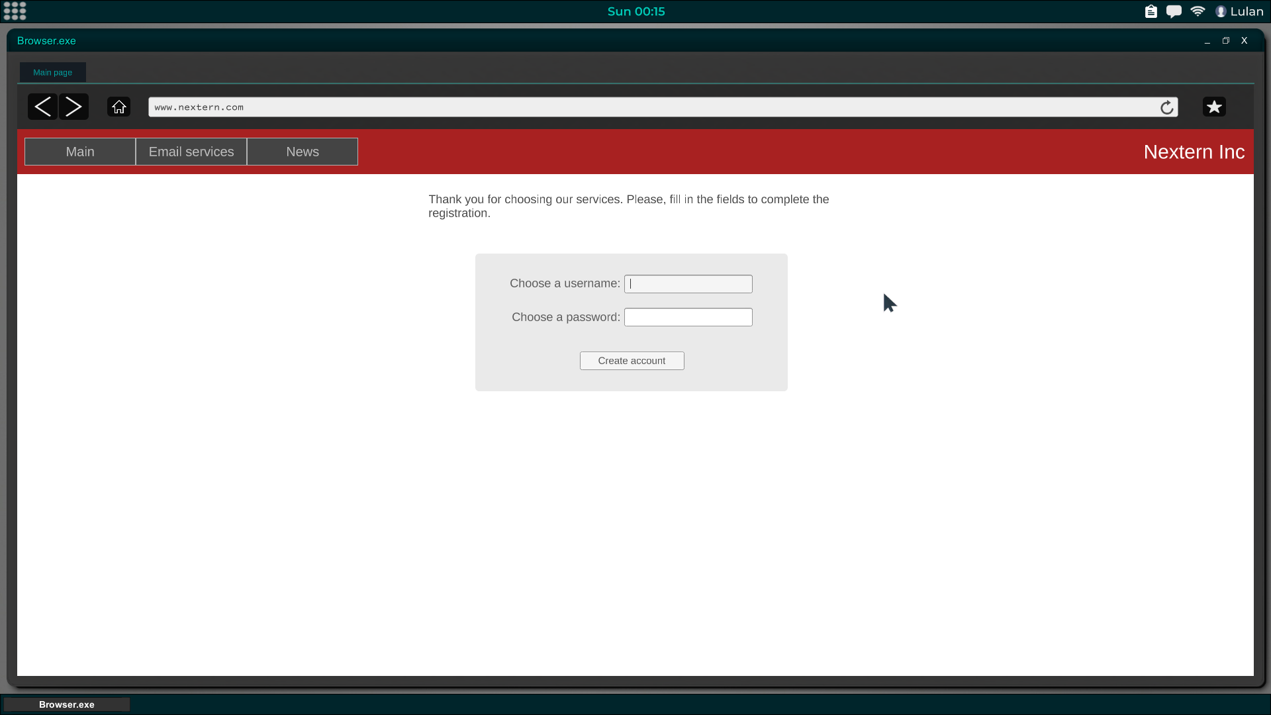Open the app grid launcher icon
Image resolution: width=1271 pixels, height=715 pixels.
15,11
